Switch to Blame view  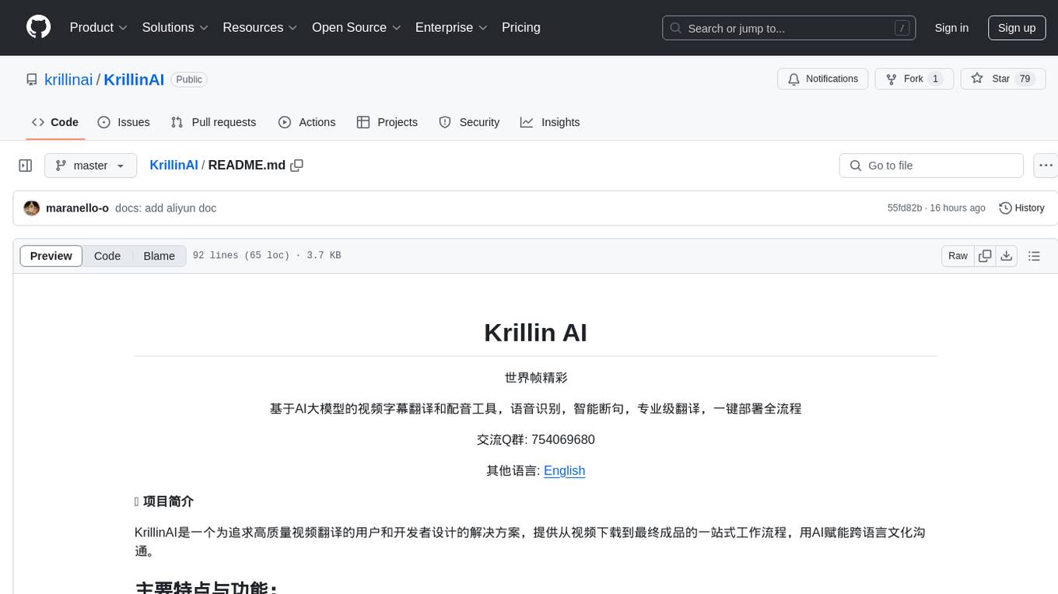(159, 256)
